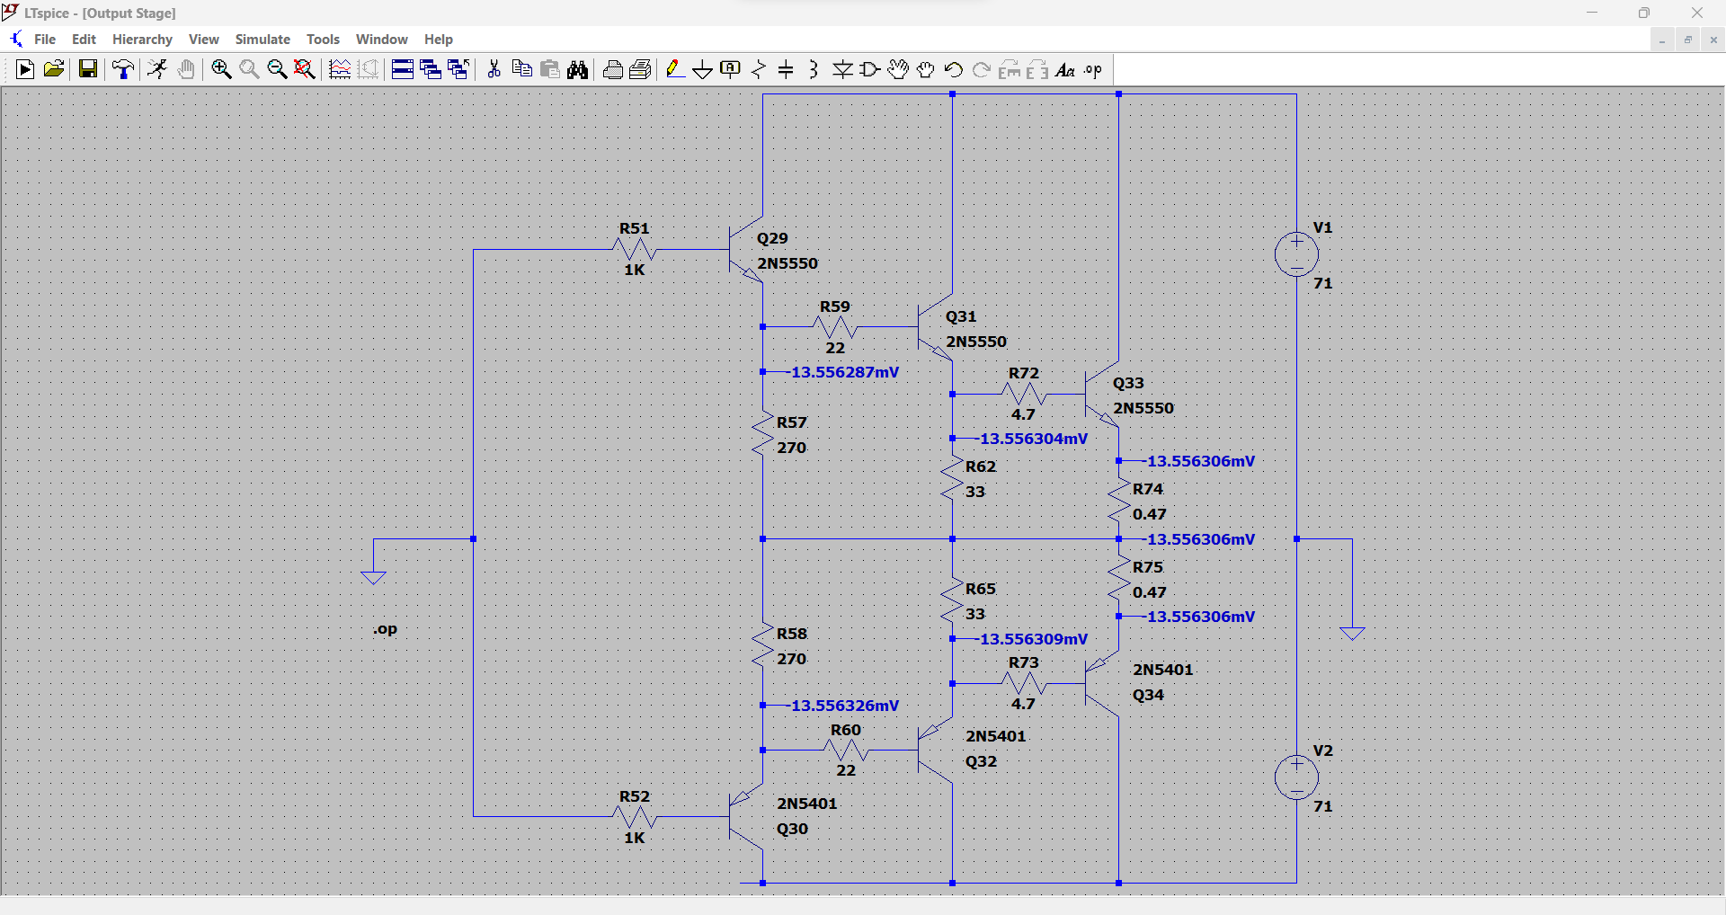
Task: Open the File menu
Action: pos(45,40)
